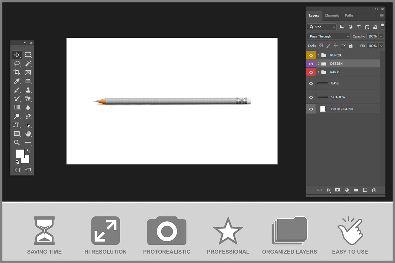Pick the Magic Wand tool
Viewport: 395px width, 263px height.
coord(28,63)
